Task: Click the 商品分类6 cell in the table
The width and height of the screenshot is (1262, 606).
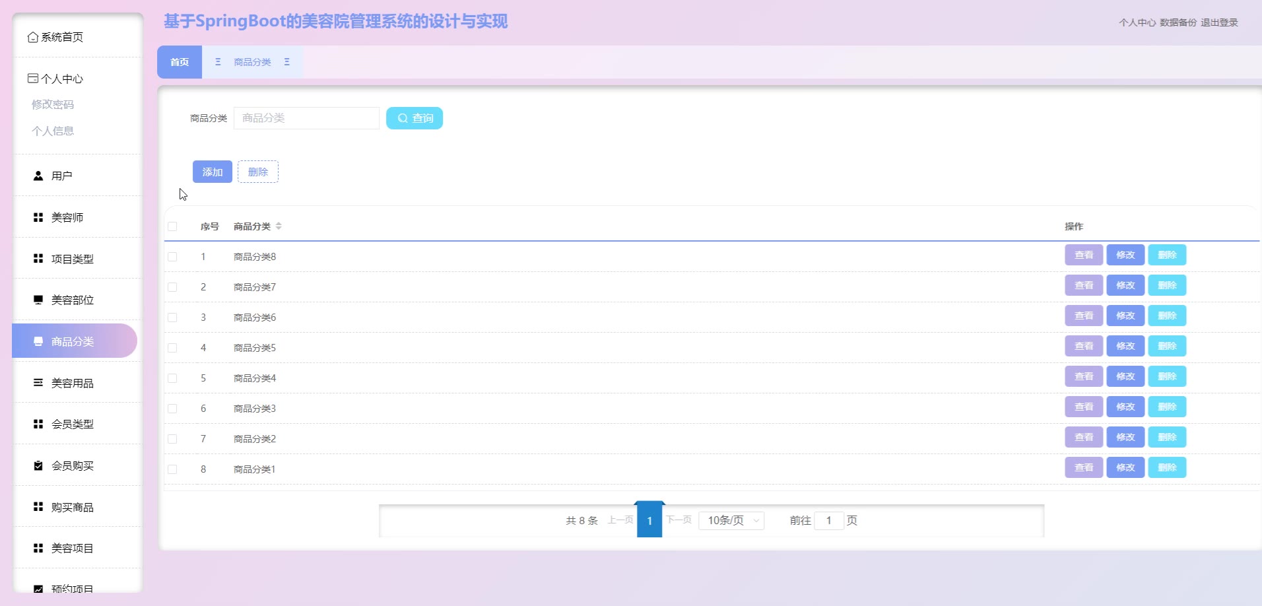Action: (255, 318)
